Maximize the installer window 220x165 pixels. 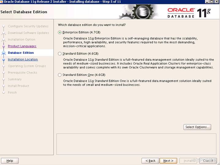click(x=212, y=2)
